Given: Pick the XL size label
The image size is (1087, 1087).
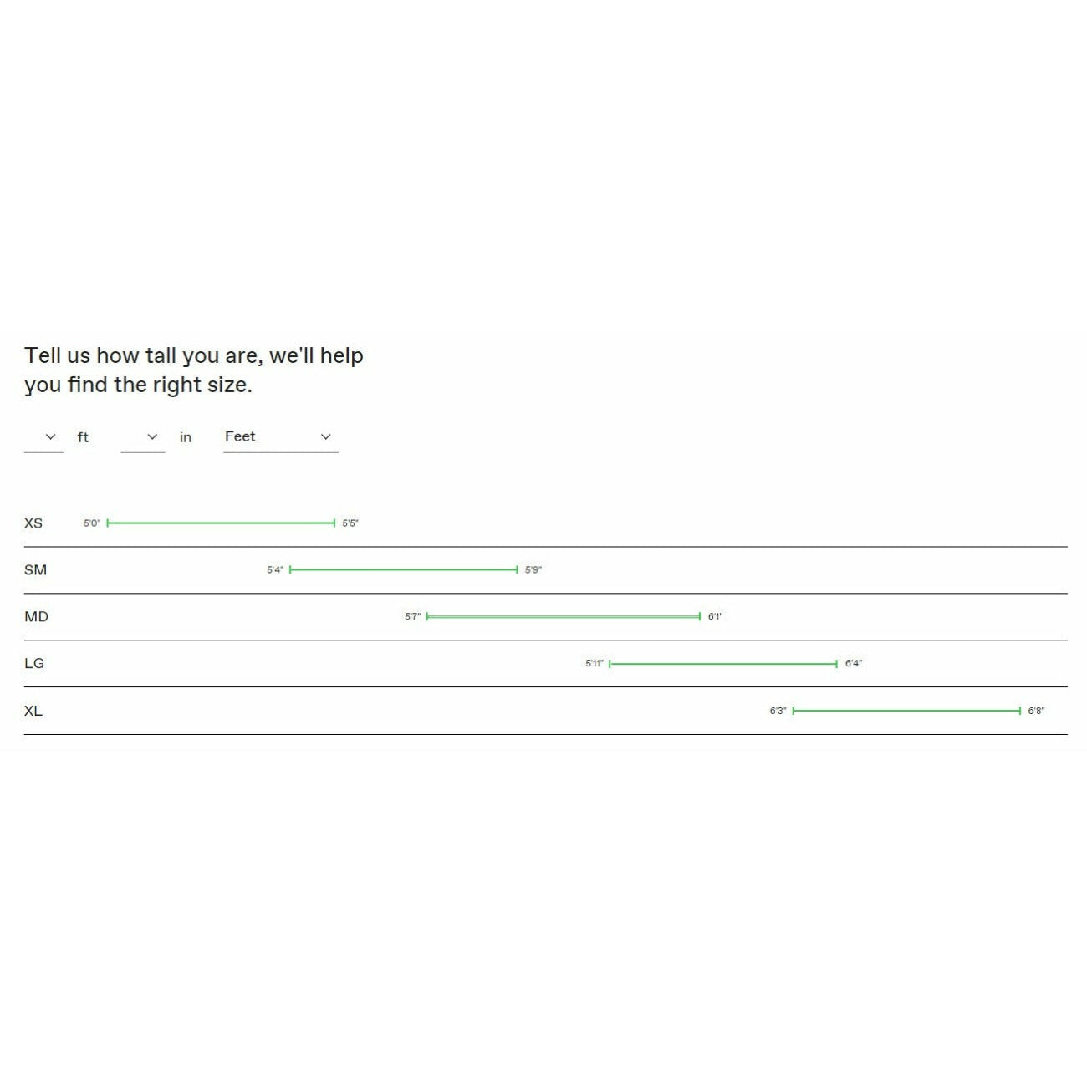Looking at the screenshot, I should pyautogui.click(x=33, y=711).
